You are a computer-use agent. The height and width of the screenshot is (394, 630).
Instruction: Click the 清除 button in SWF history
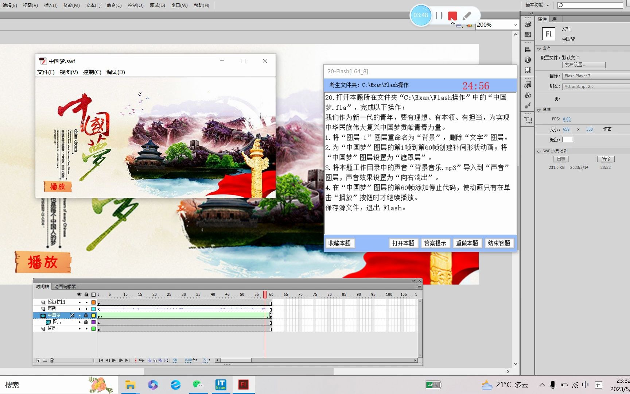[606, 159]
